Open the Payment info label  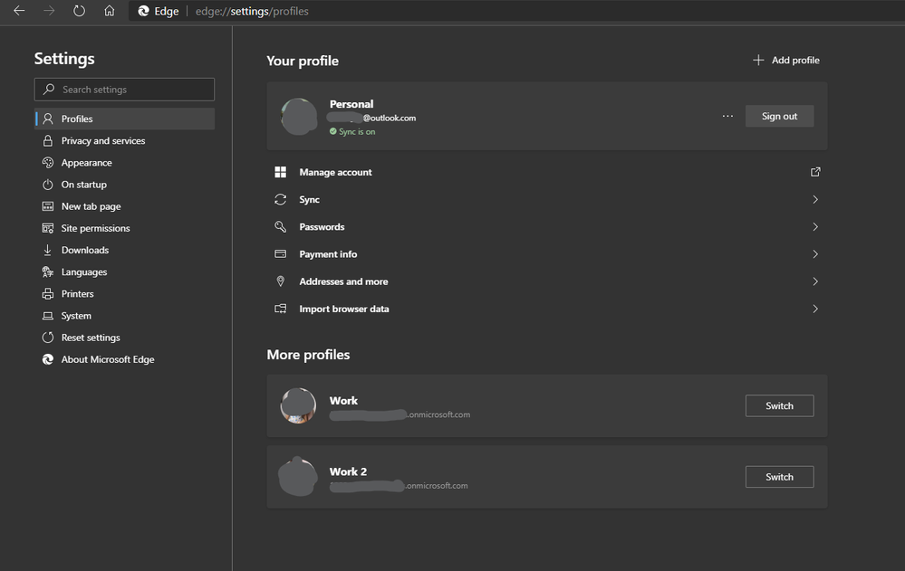328,253
